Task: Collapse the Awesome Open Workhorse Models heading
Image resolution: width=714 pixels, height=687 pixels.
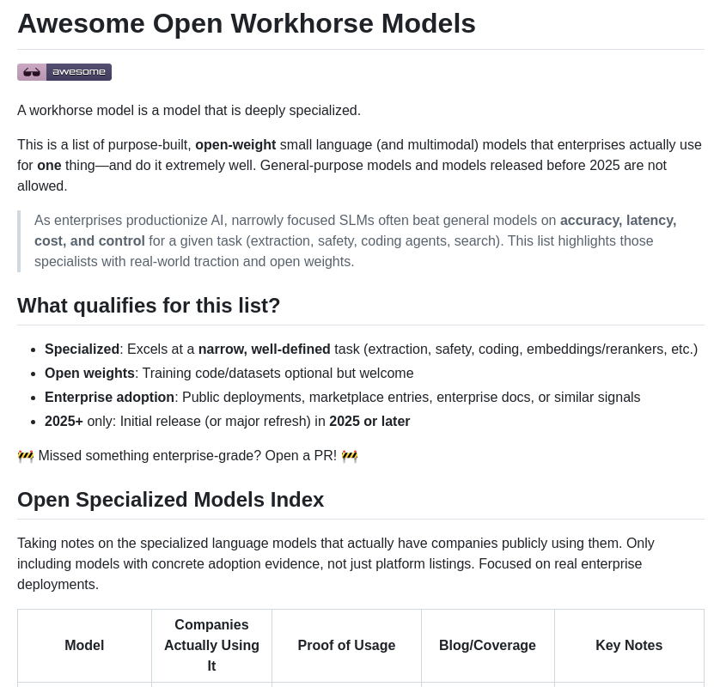Action: click(247, 23)
